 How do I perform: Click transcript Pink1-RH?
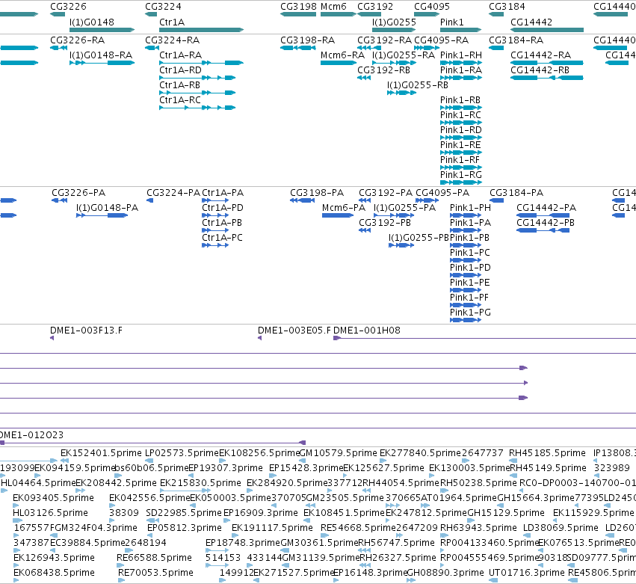(x=461, y=55)
